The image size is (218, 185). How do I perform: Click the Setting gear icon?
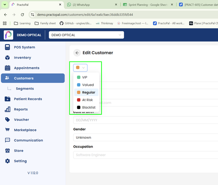(x=7, y=161)
